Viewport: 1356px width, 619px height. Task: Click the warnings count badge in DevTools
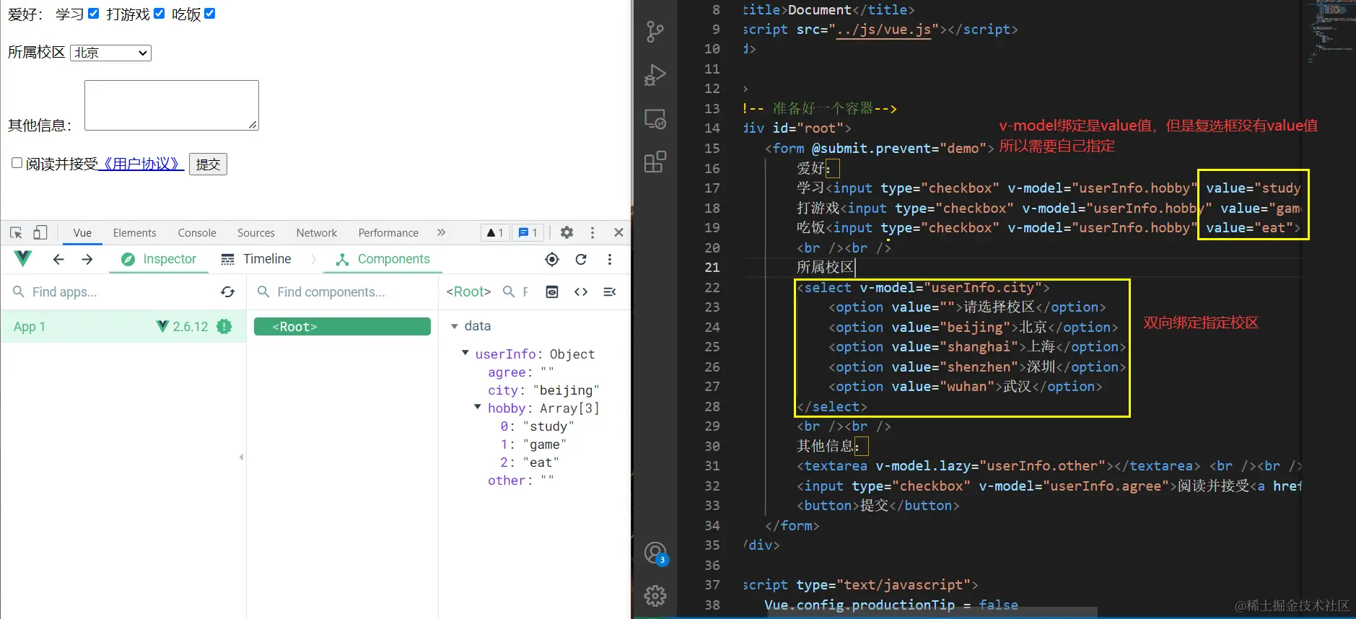(x=495, y=232)
